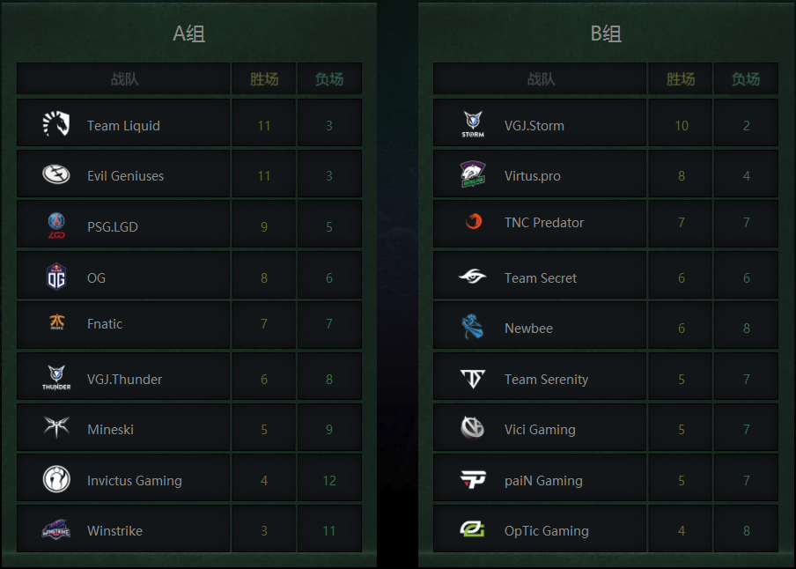Image resolution: width=796 pixels, height=569 pixels.
Task: Open the Fnatic orange logo
Action: pos(57,322)
